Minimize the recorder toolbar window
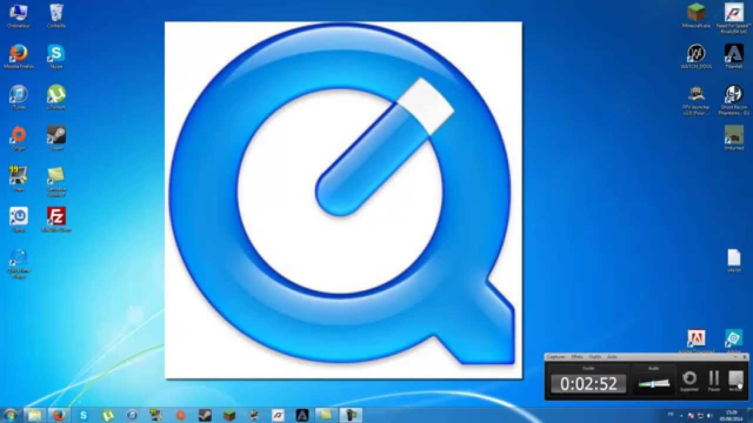 (735, 357)
